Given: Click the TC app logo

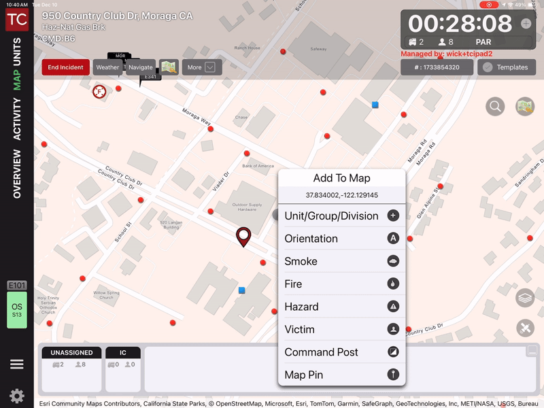Looking at the screenshot, I should coord(17,19).
